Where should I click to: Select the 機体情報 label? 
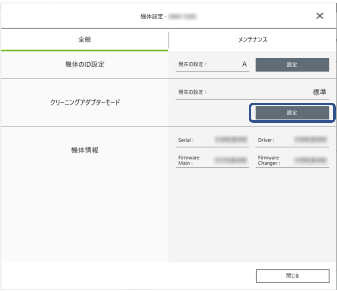(x=85, y=150)
